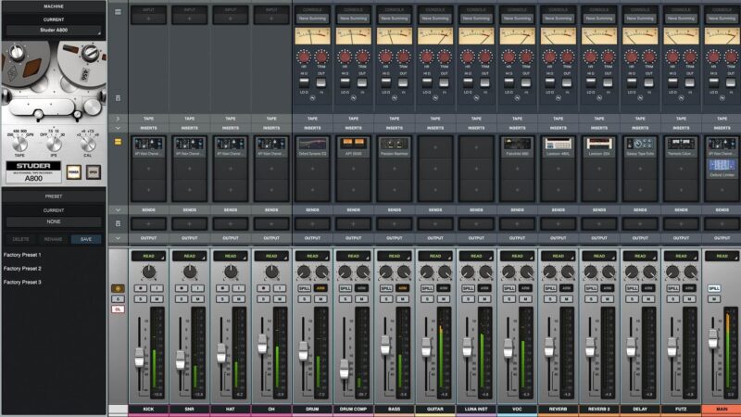Open the Studer A800 machine dropdown

[53, 31]
